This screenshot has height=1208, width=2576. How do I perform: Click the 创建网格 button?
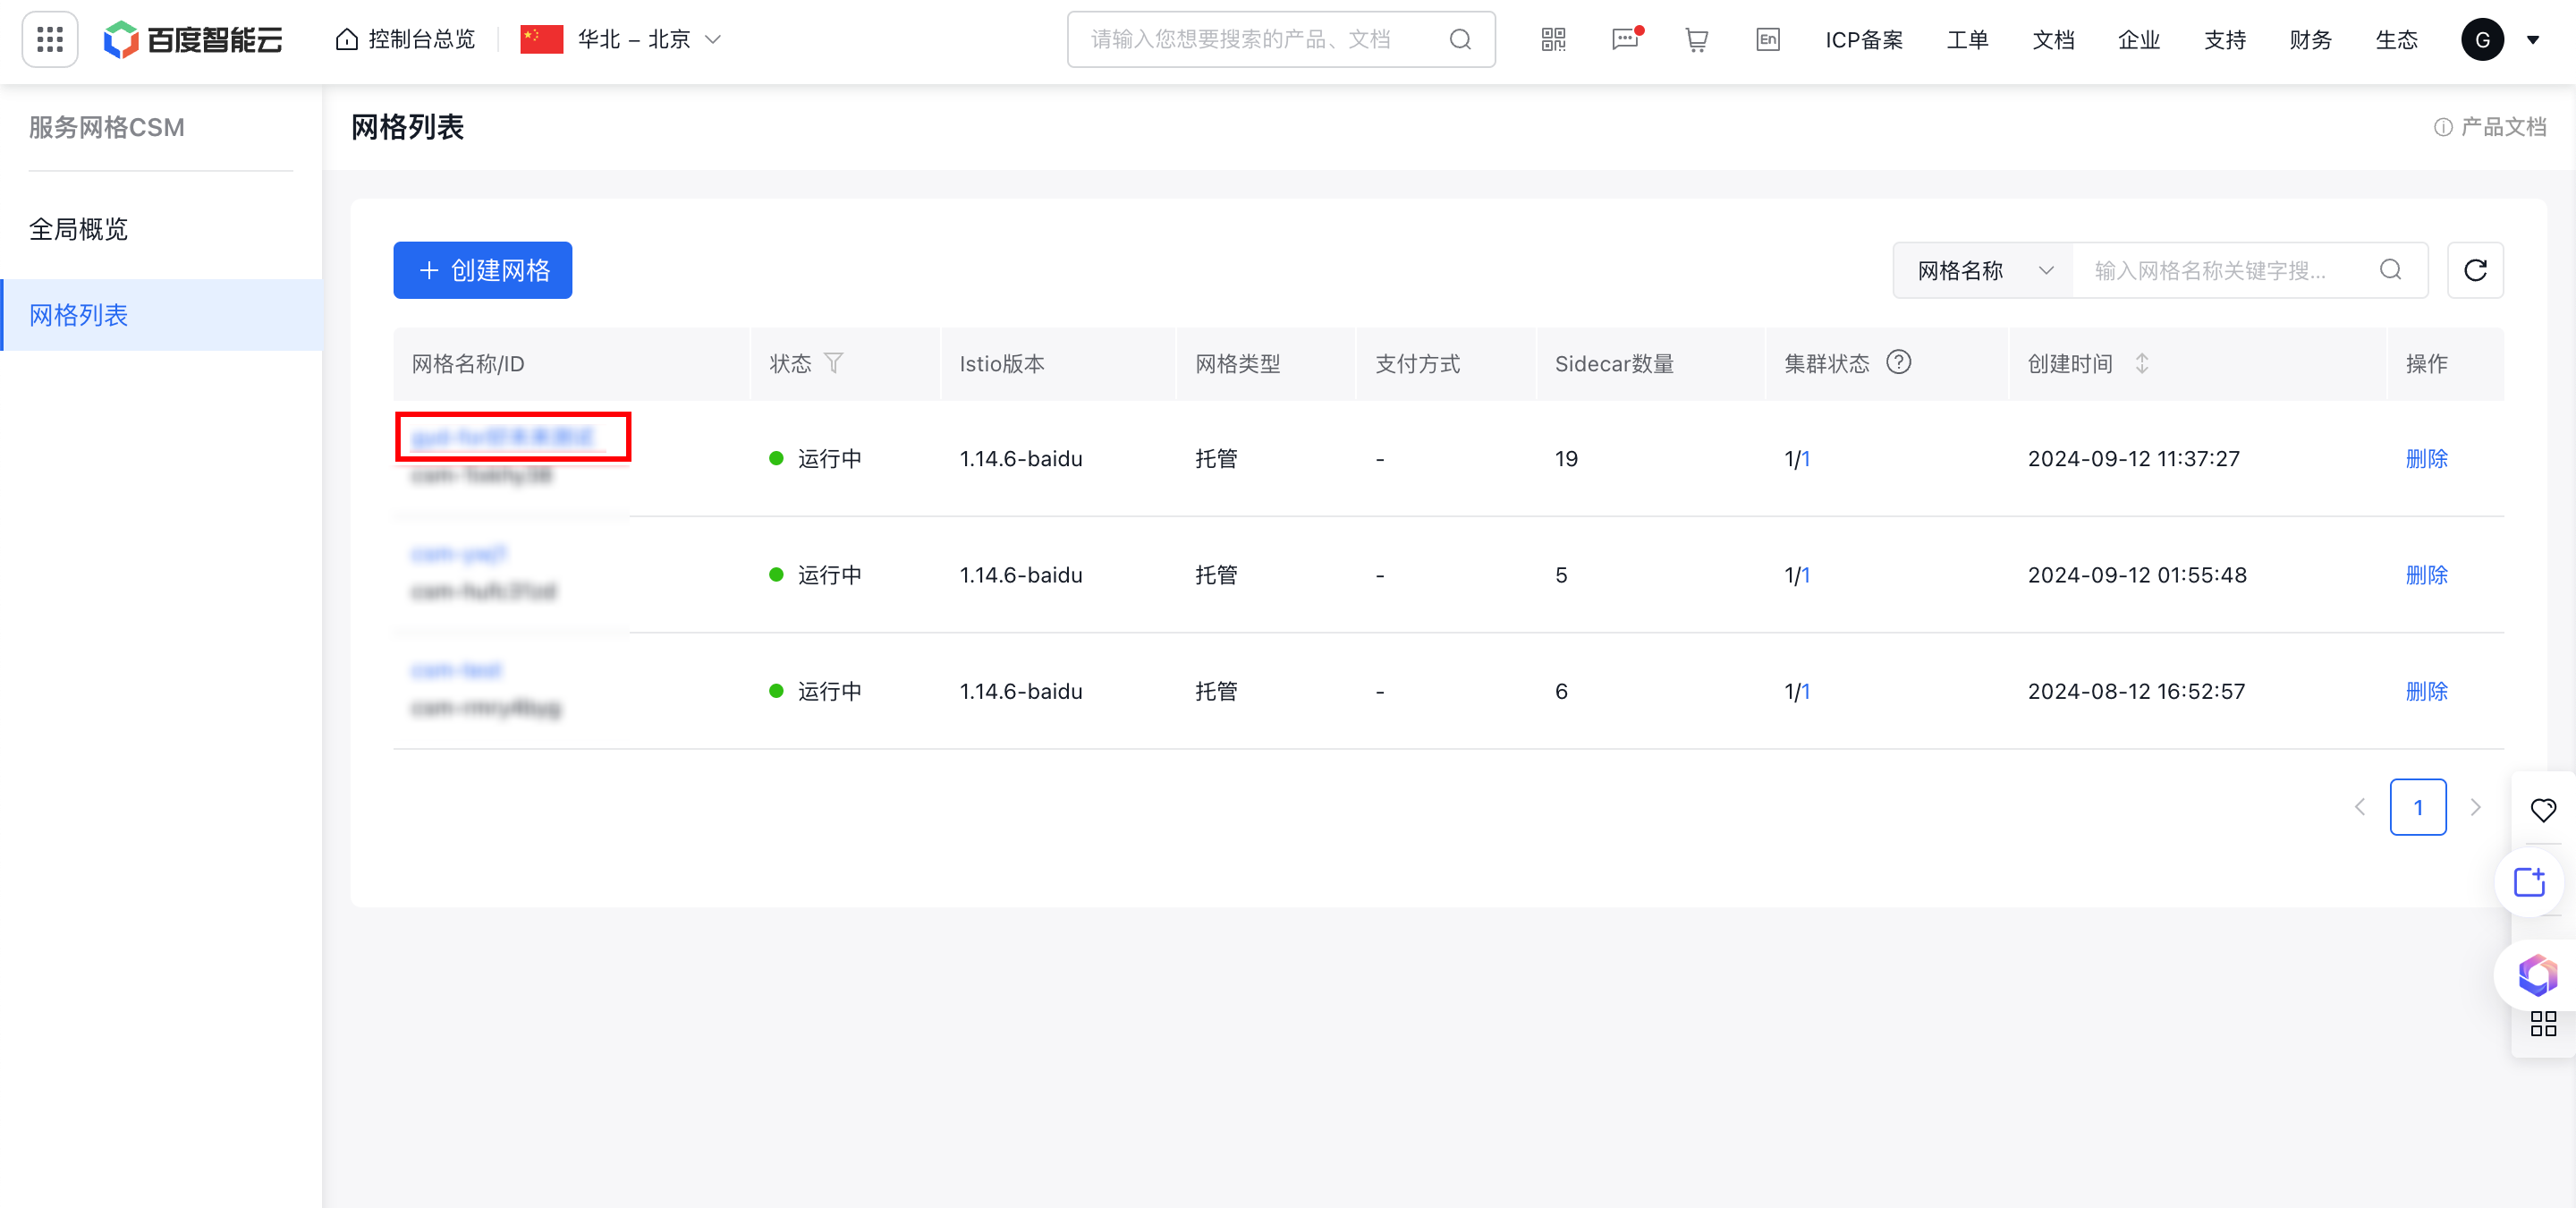pyautogui.click(x=482, y=270)
